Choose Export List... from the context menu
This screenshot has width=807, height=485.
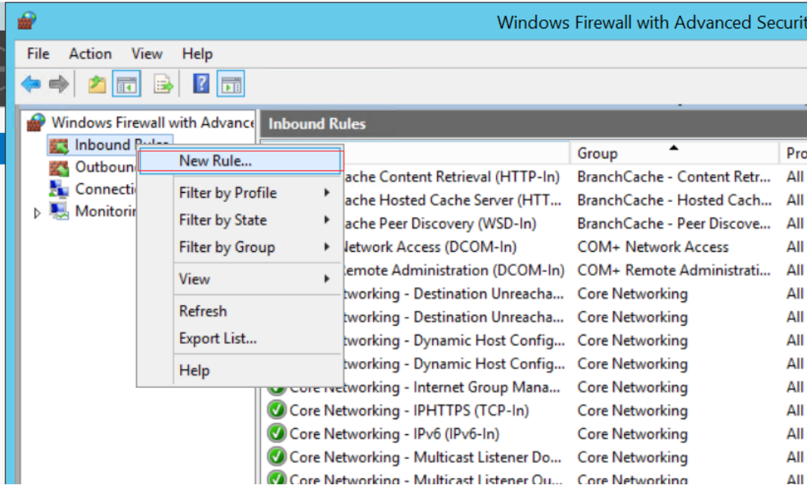(240, 339)
